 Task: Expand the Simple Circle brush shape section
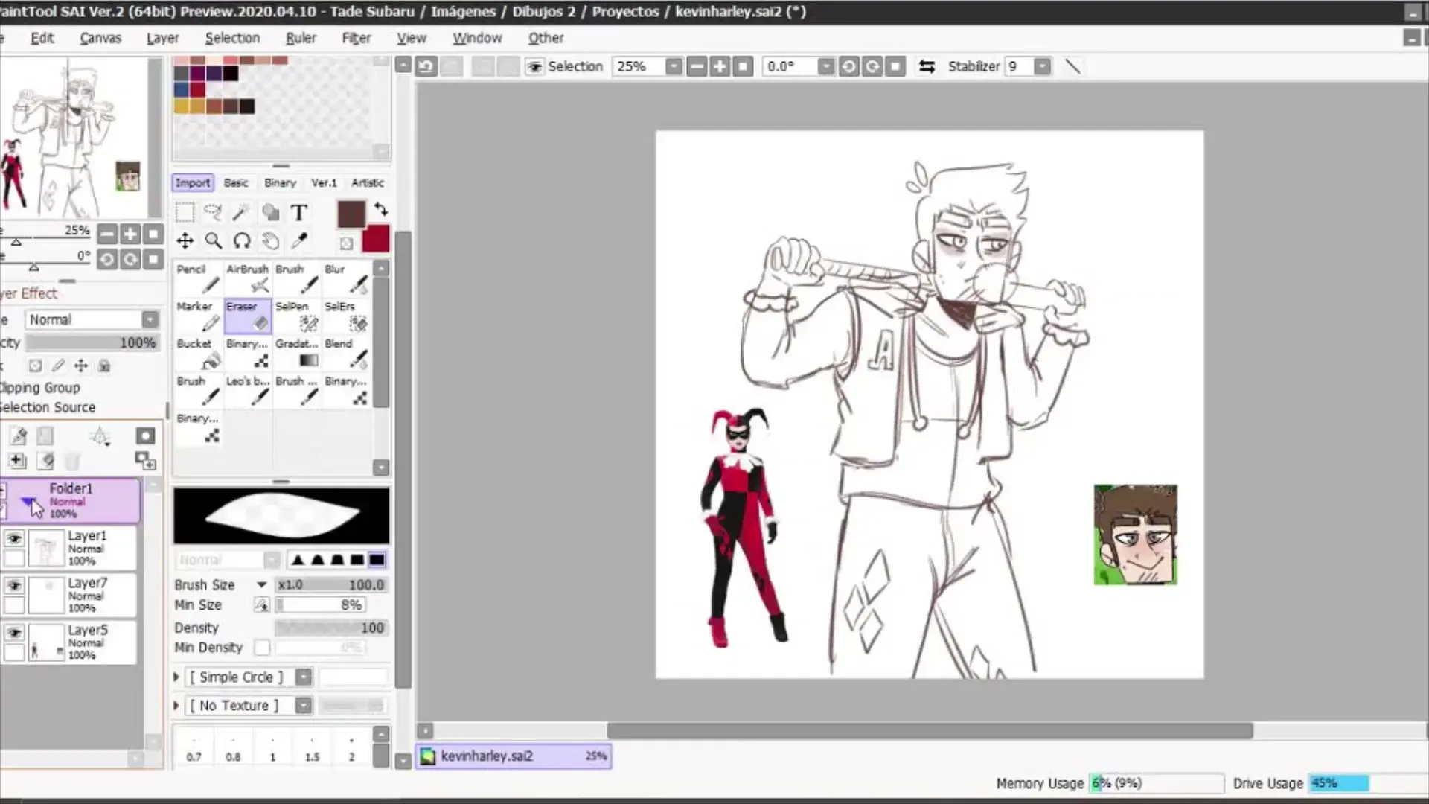pyautogui.click(x=176, y=677)
